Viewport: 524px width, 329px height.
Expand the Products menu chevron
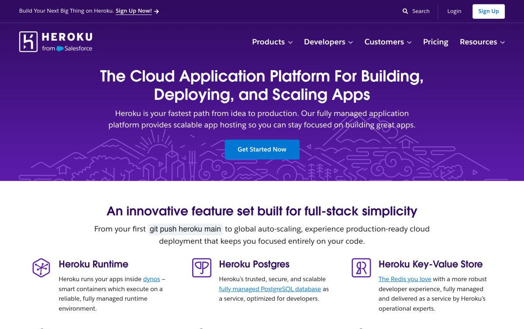click(290, 42)
